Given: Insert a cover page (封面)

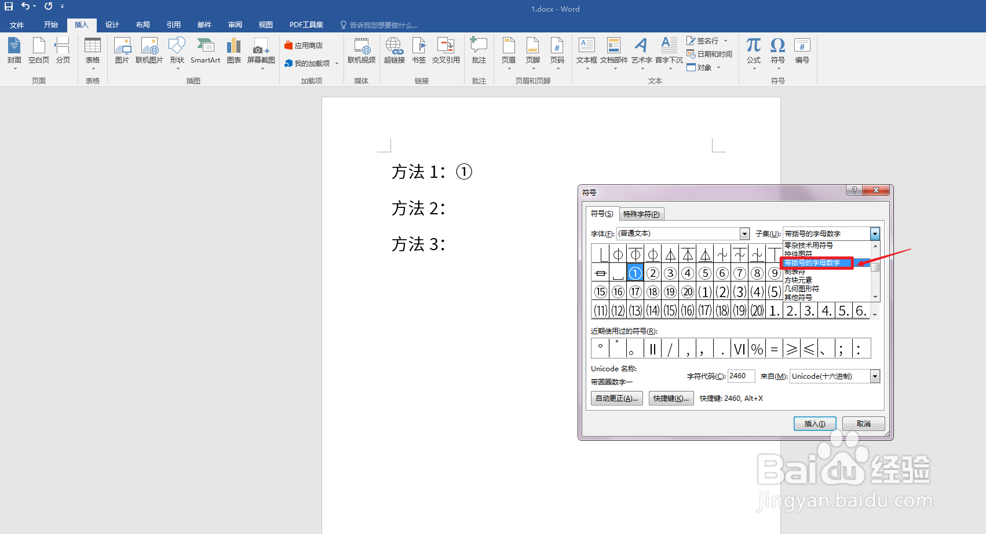Looking at the screenshot, I should click(x=14, y=53).
